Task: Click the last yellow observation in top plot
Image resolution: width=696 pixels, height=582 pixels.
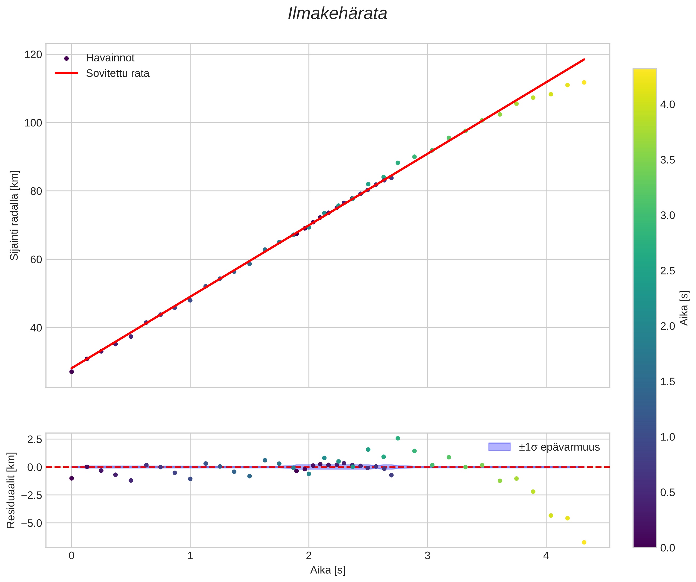Action: pyautogui.click(x=584, y=82)
